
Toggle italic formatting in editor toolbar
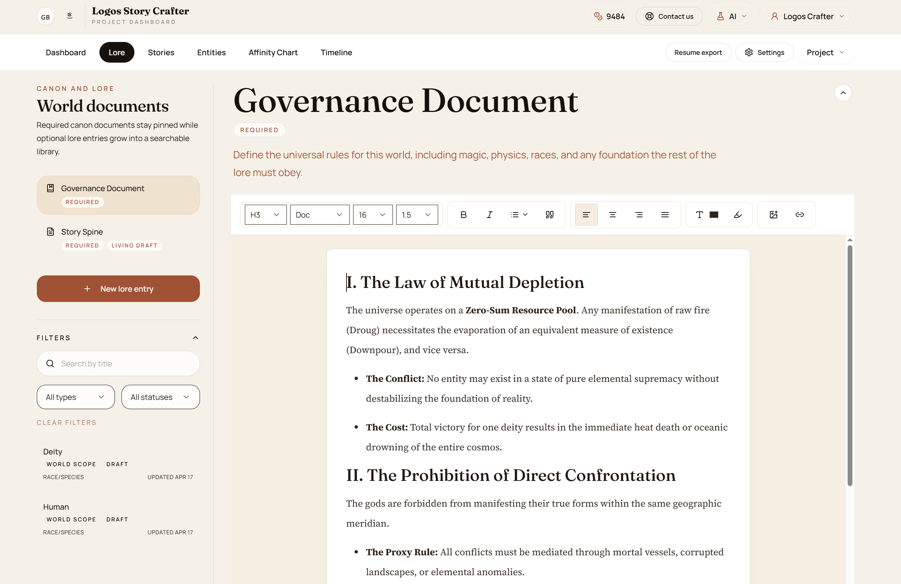coord(489,215)
